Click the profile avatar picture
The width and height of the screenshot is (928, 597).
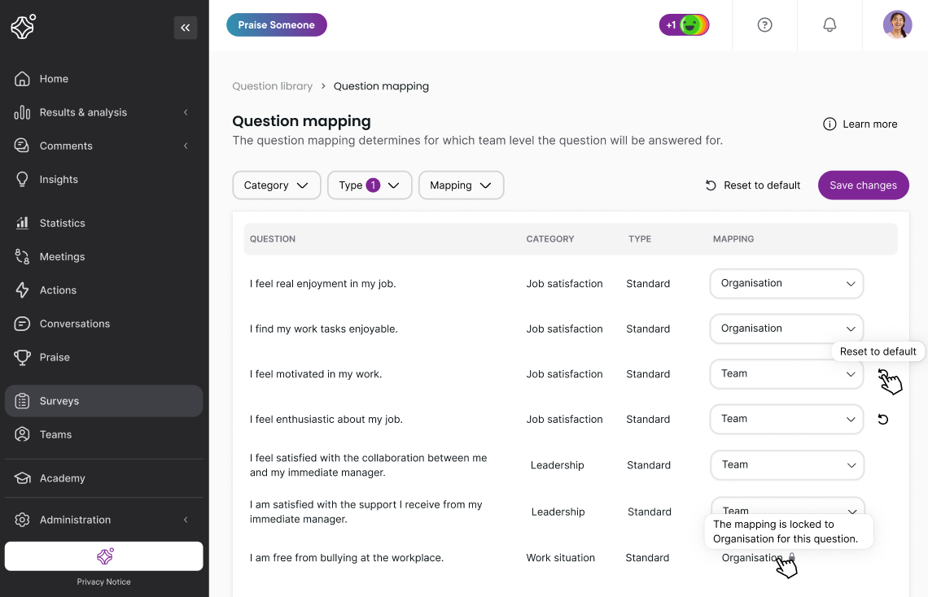click(898, 24)
